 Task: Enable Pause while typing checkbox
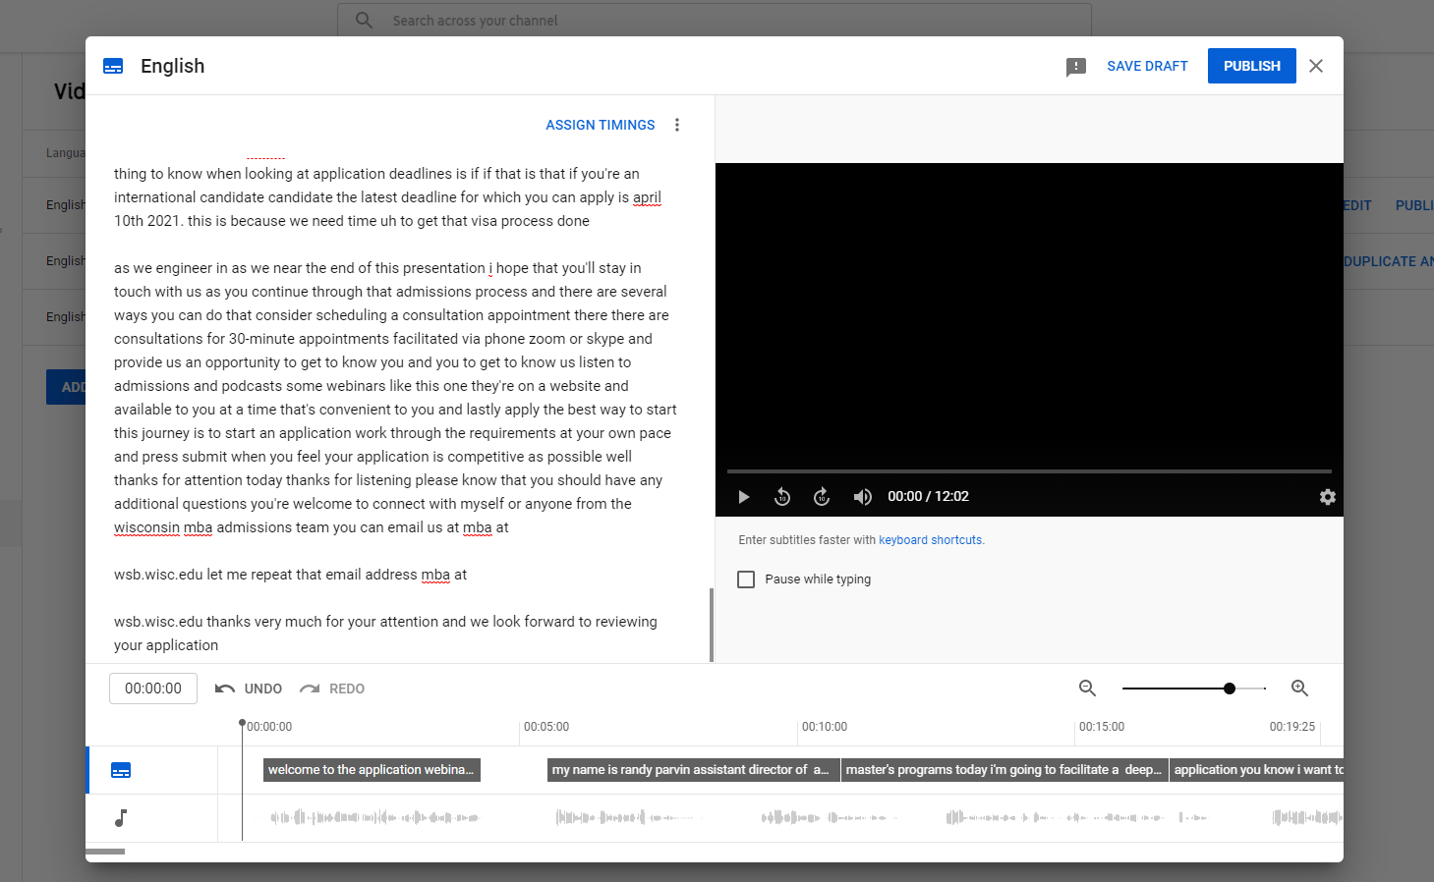coord(746,579)
